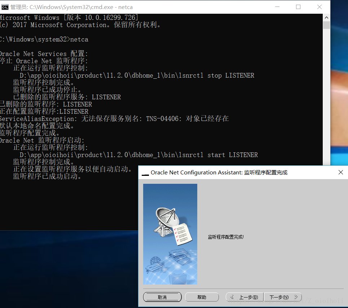Click the 监听程序配置完成! completion message text
The image size is (348, 308).
click(226, 237)
